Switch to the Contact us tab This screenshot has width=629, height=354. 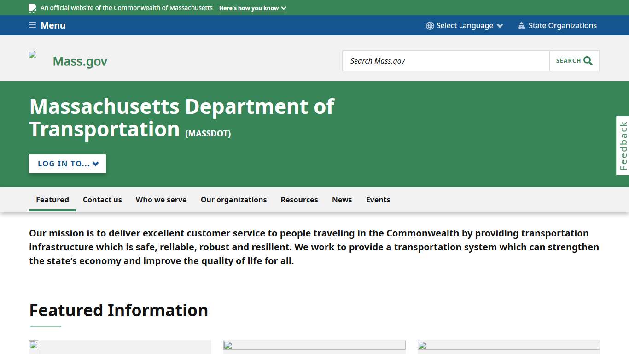click(x=102, y=200)
